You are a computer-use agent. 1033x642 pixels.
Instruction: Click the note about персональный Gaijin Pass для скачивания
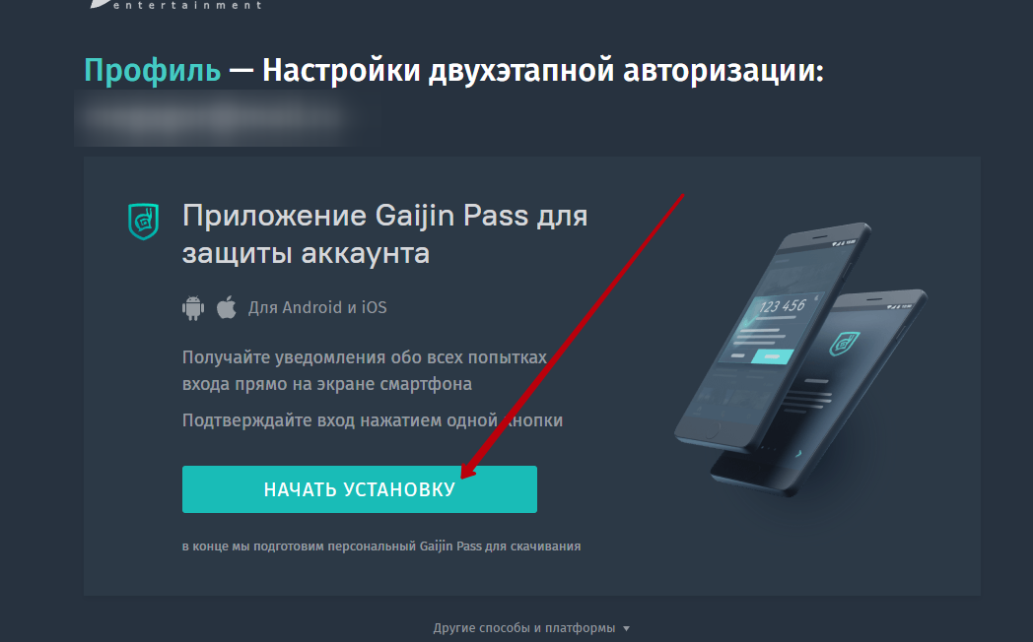381,546
